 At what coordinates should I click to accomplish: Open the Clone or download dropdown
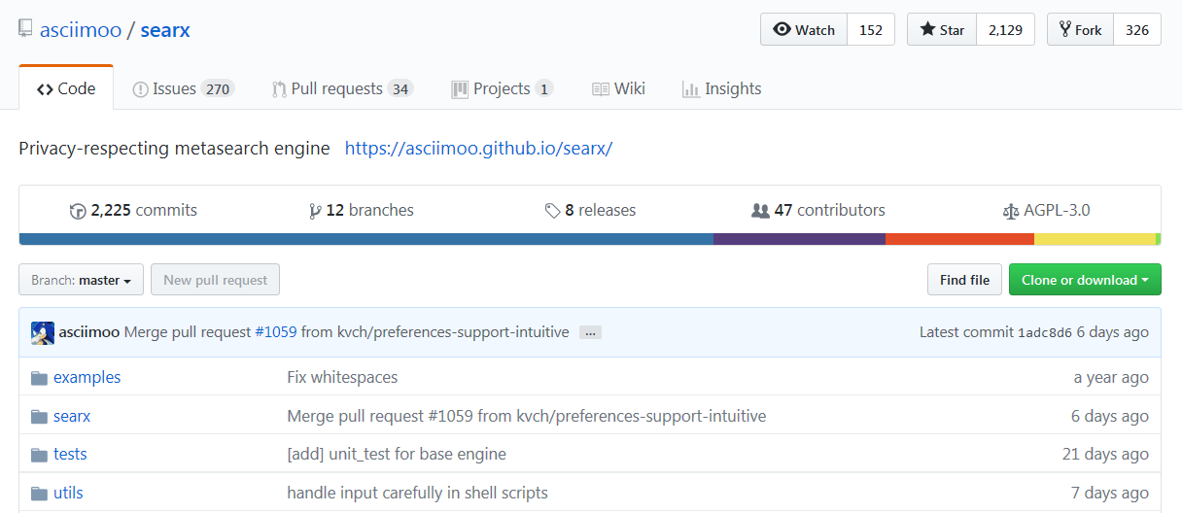tap(1085, 280)
